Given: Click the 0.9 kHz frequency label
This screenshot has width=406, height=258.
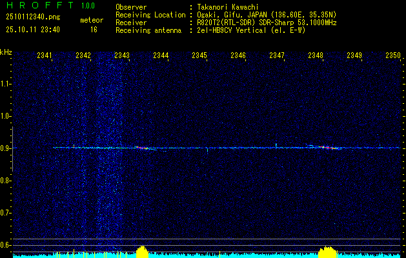Looking at the screenshot, I should (x=5, y=148).
